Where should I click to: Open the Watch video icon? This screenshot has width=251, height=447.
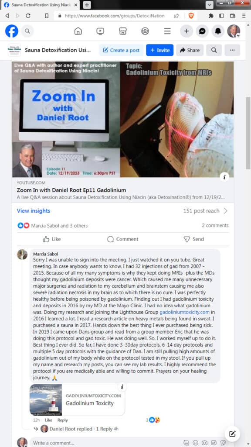tap(100, 31)
